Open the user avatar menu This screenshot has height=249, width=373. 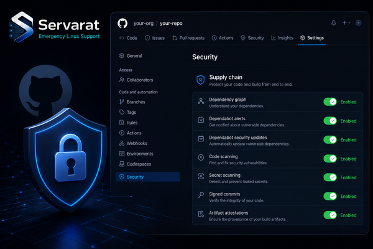358,23
